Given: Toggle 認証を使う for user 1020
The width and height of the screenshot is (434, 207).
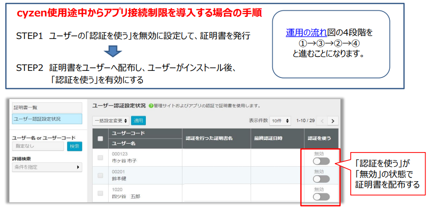Looking at the screenshot, I should point(321,197).
